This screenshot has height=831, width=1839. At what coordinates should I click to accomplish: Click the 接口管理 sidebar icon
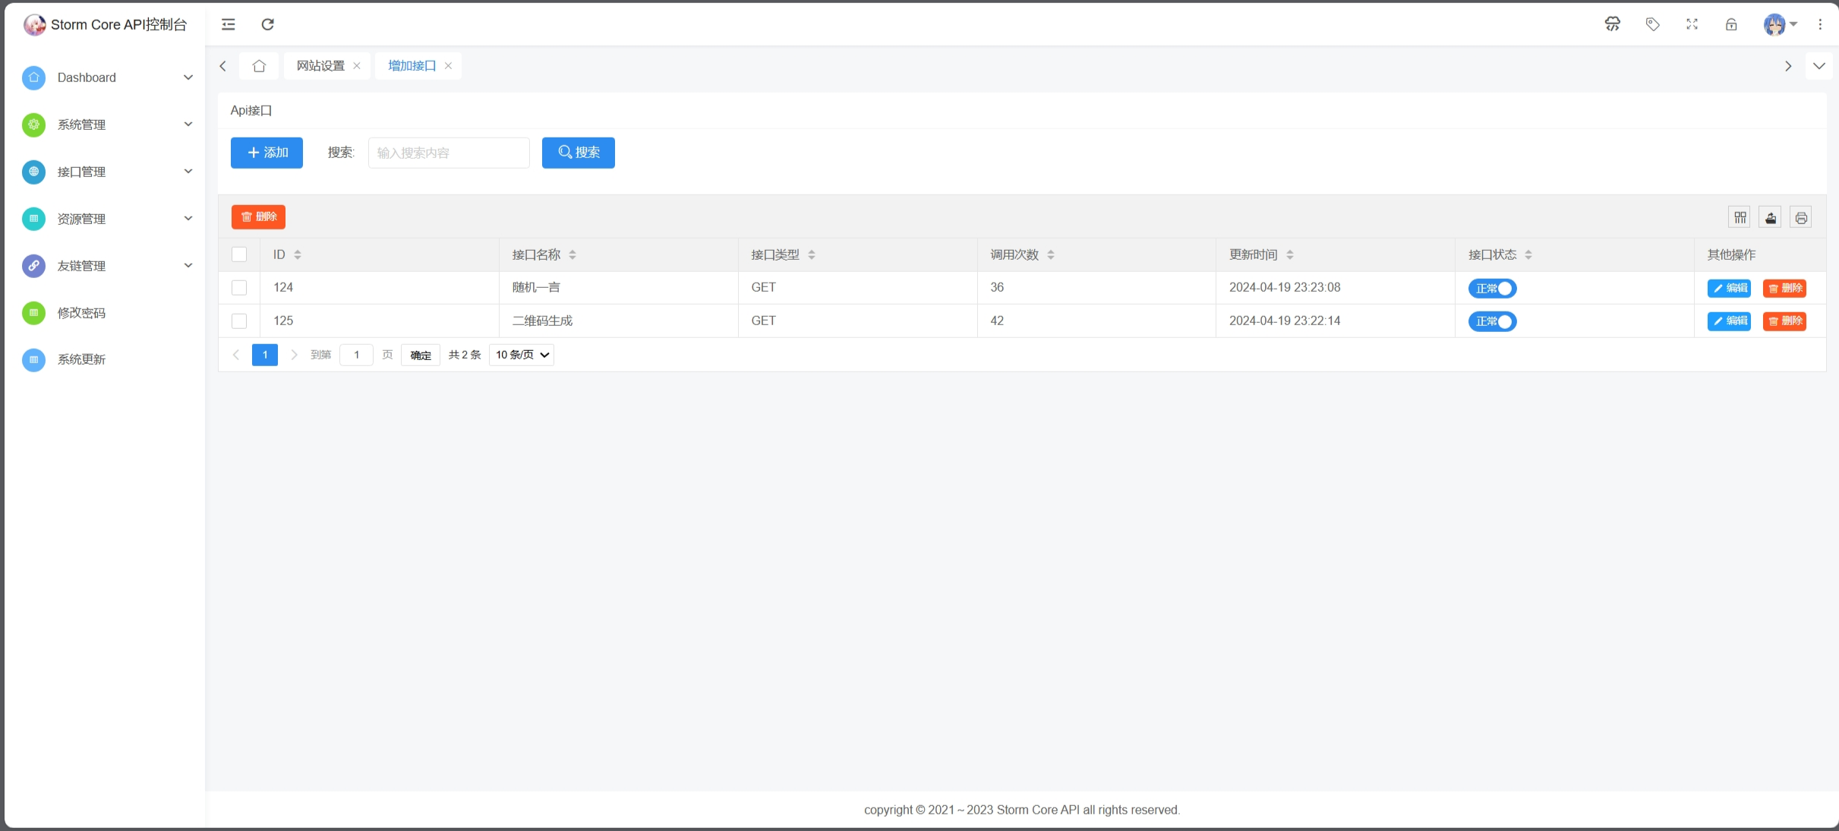[33, 172]
